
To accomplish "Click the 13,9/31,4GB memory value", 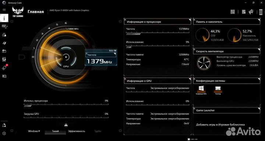I will pos(218,40).
